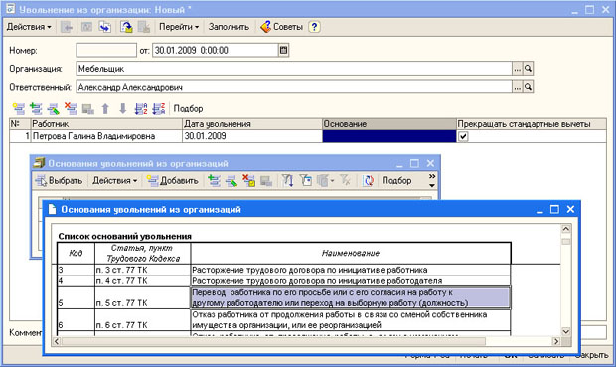616x367 pixels.
Task: Click right arrow of horizontal scrollbar in report
Action: point(556,341)
